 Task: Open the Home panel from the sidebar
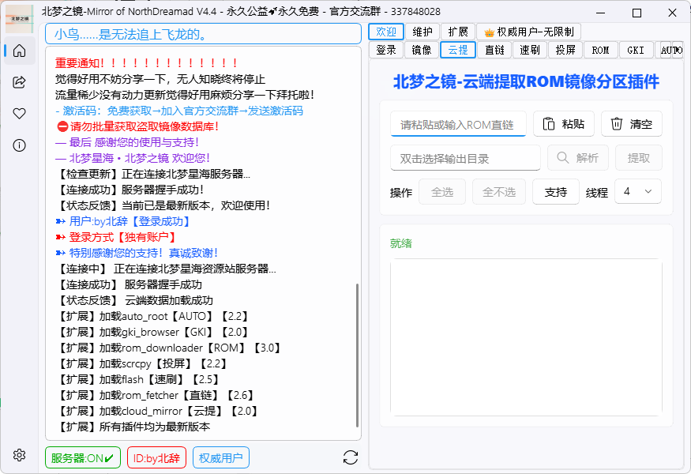(18, 51)
